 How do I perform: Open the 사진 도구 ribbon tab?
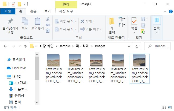pyautogui.click(x=66, y=11)
